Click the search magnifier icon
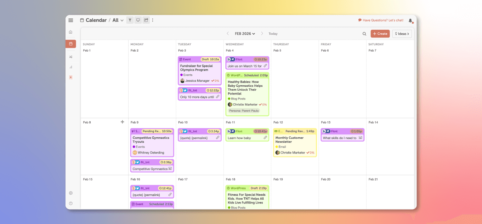Viewport: 482px width, 224px height. click(x=364, y=34)
